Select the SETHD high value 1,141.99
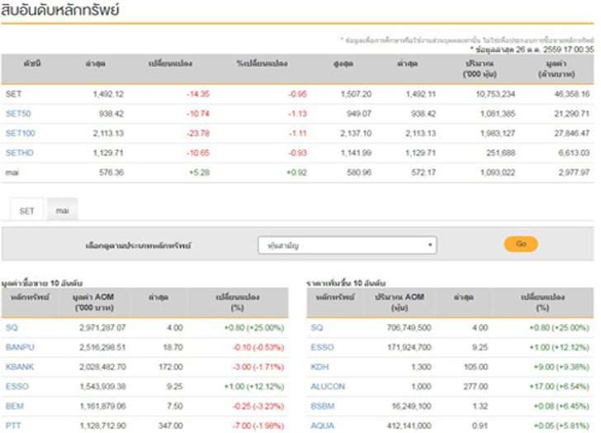Viewport: 601px width, 433px height. pos(356,153)
